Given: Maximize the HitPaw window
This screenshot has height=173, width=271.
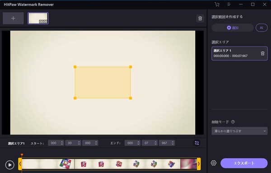Looking at the screenshot, I should (x=252, y=5).
